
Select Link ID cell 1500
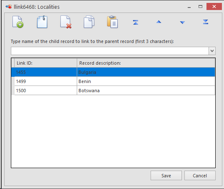click(x=45, y=91)
